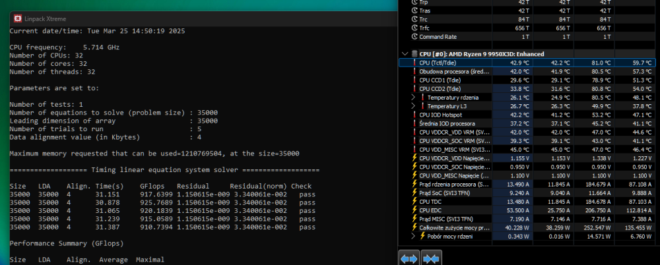Click the CPU chip icon beside AMD Ryzen 9 9950X3D

[413, 53]
